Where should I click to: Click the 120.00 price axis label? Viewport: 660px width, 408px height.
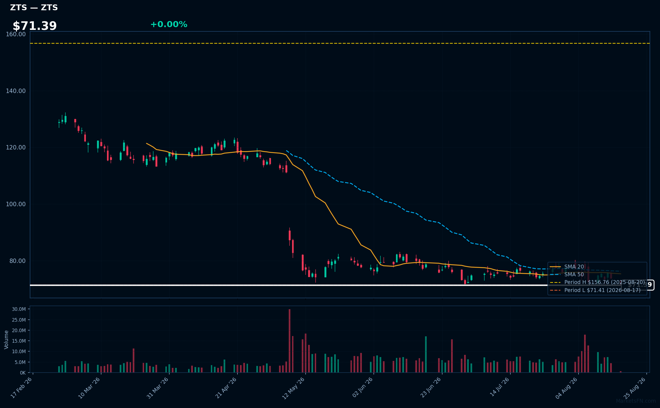click(x=16, y=148)
